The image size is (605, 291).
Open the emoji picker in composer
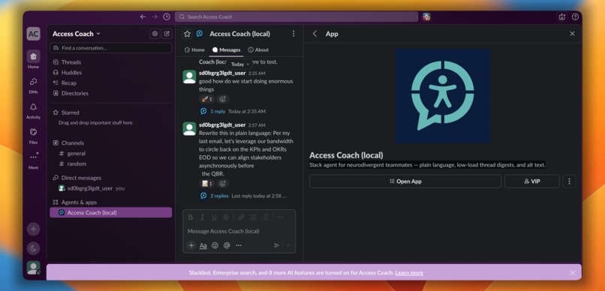tap(215, 245)
